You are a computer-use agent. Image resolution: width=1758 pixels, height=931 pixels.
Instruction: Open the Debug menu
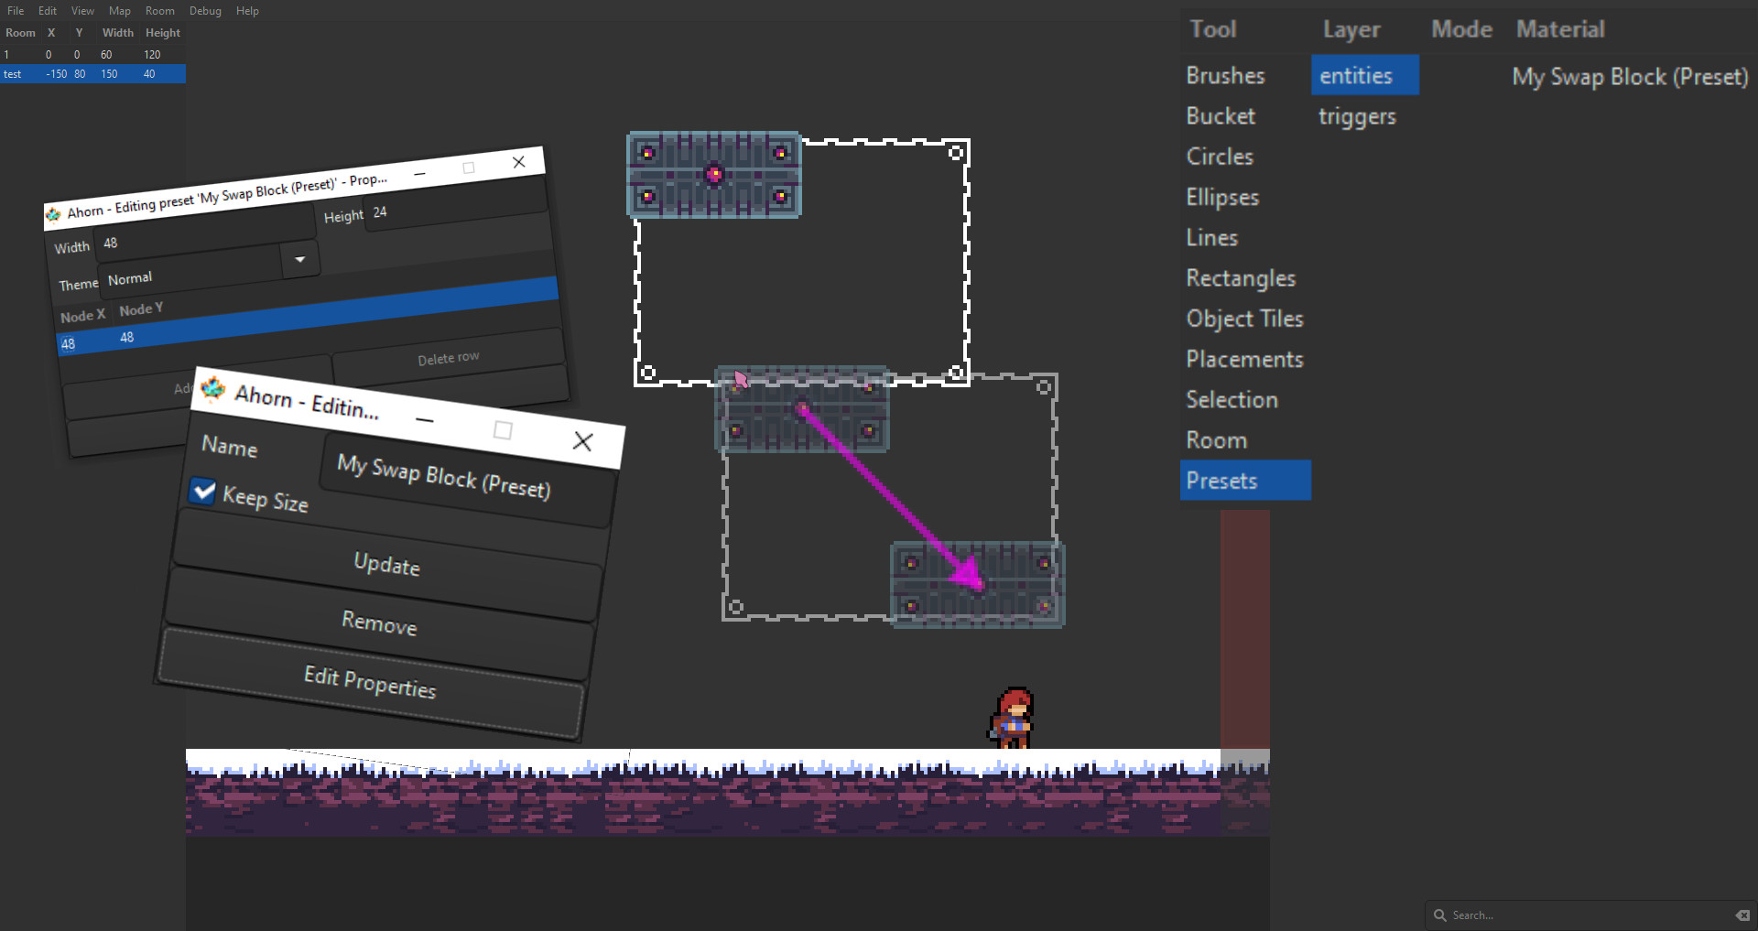204,10
